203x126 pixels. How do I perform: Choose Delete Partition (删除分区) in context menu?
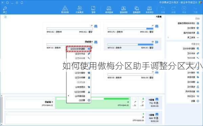(79, 78)
